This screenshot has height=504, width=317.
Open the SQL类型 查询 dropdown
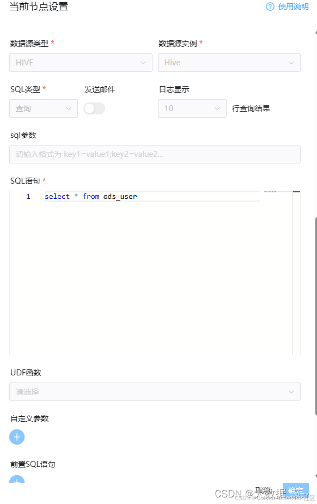pos(44,108)
